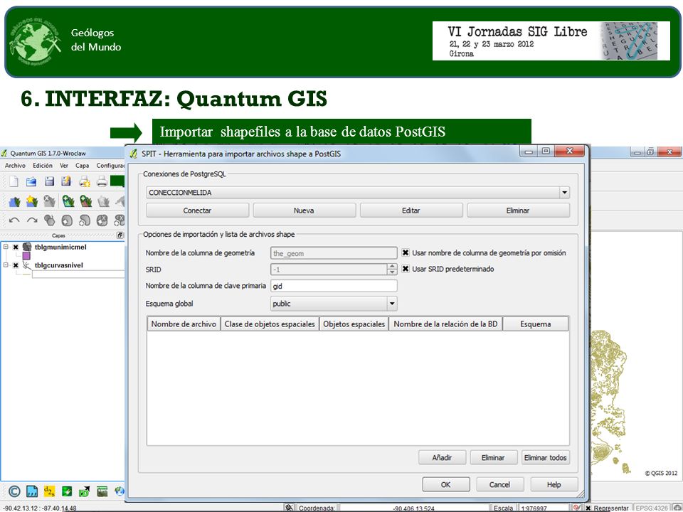Screen dimensions: 683x512
Task: Click the SRID spinner up arrow
Action: tap(392, 267)
